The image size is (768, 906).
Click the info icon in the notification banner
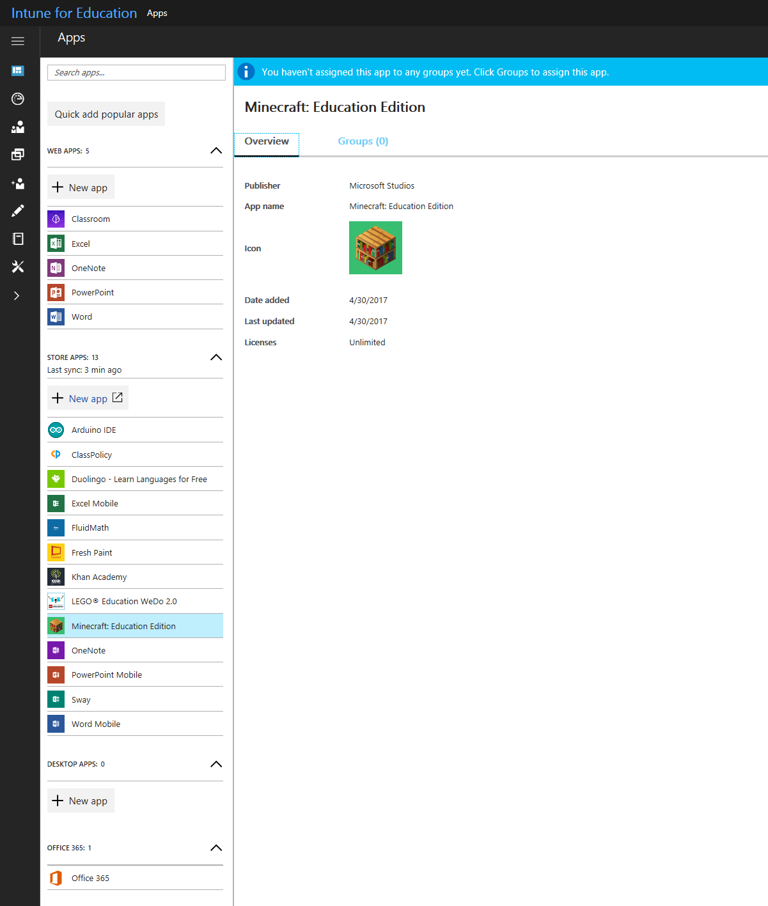pyautogui.click(x=246, y=72)
